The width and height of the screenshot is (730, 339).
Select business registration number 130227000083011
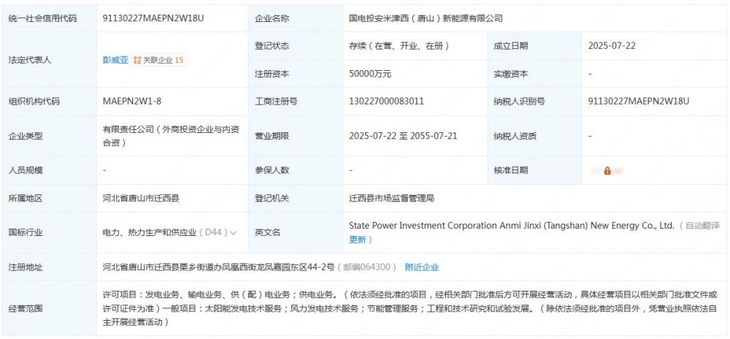coord(386,101)
